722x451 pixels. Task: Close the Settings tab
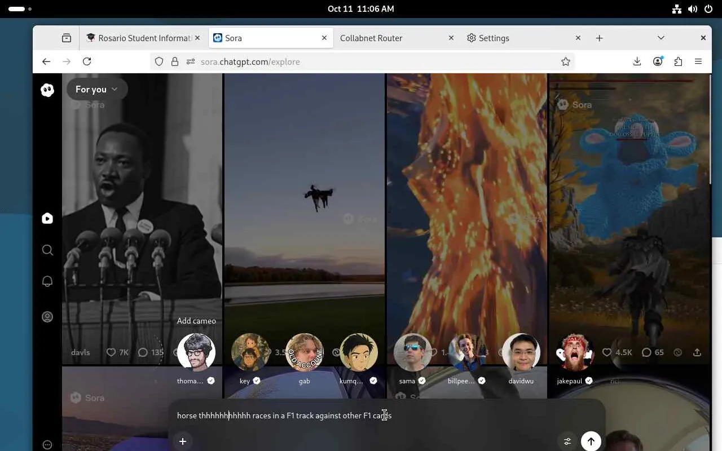coord(578,38)
